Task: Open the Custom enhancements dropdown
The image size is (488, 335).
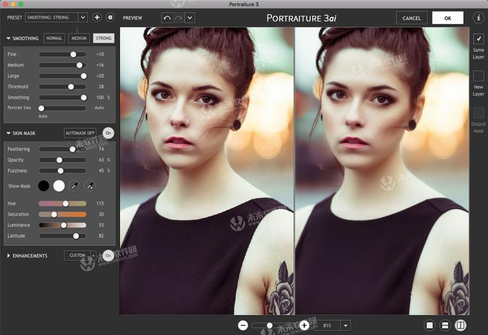Action: click(x=93, y=255)
